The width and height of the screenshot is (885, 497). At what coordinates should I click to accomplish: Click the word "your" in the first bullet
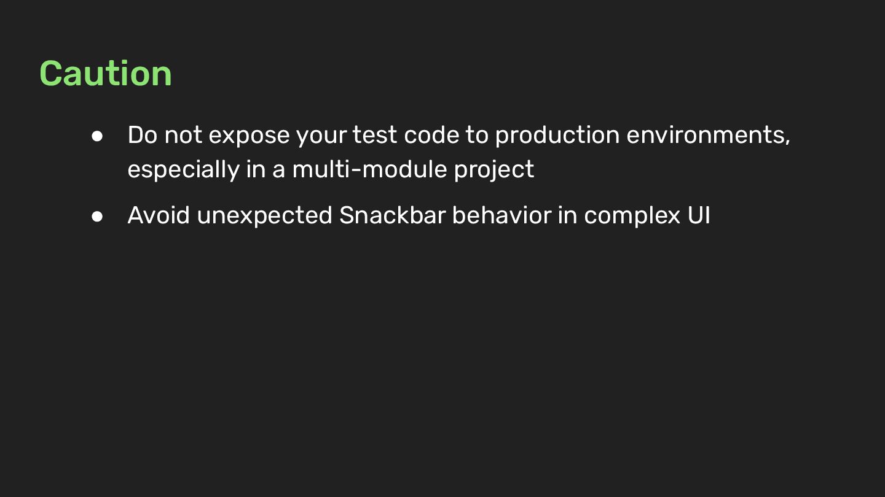(x=321, y=136)
